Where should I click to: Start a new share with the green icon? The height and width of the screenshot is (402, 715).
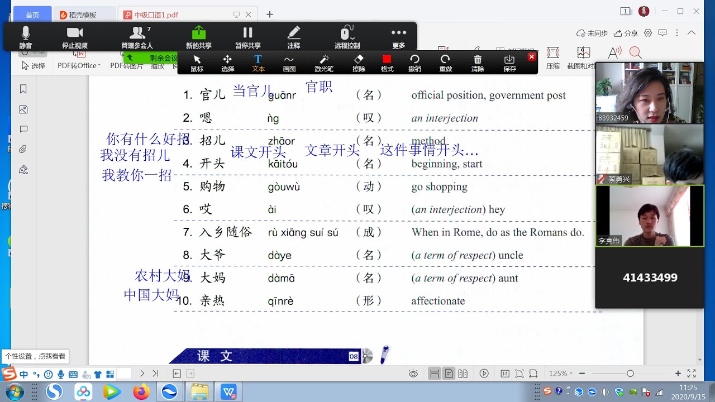point(199,37)
